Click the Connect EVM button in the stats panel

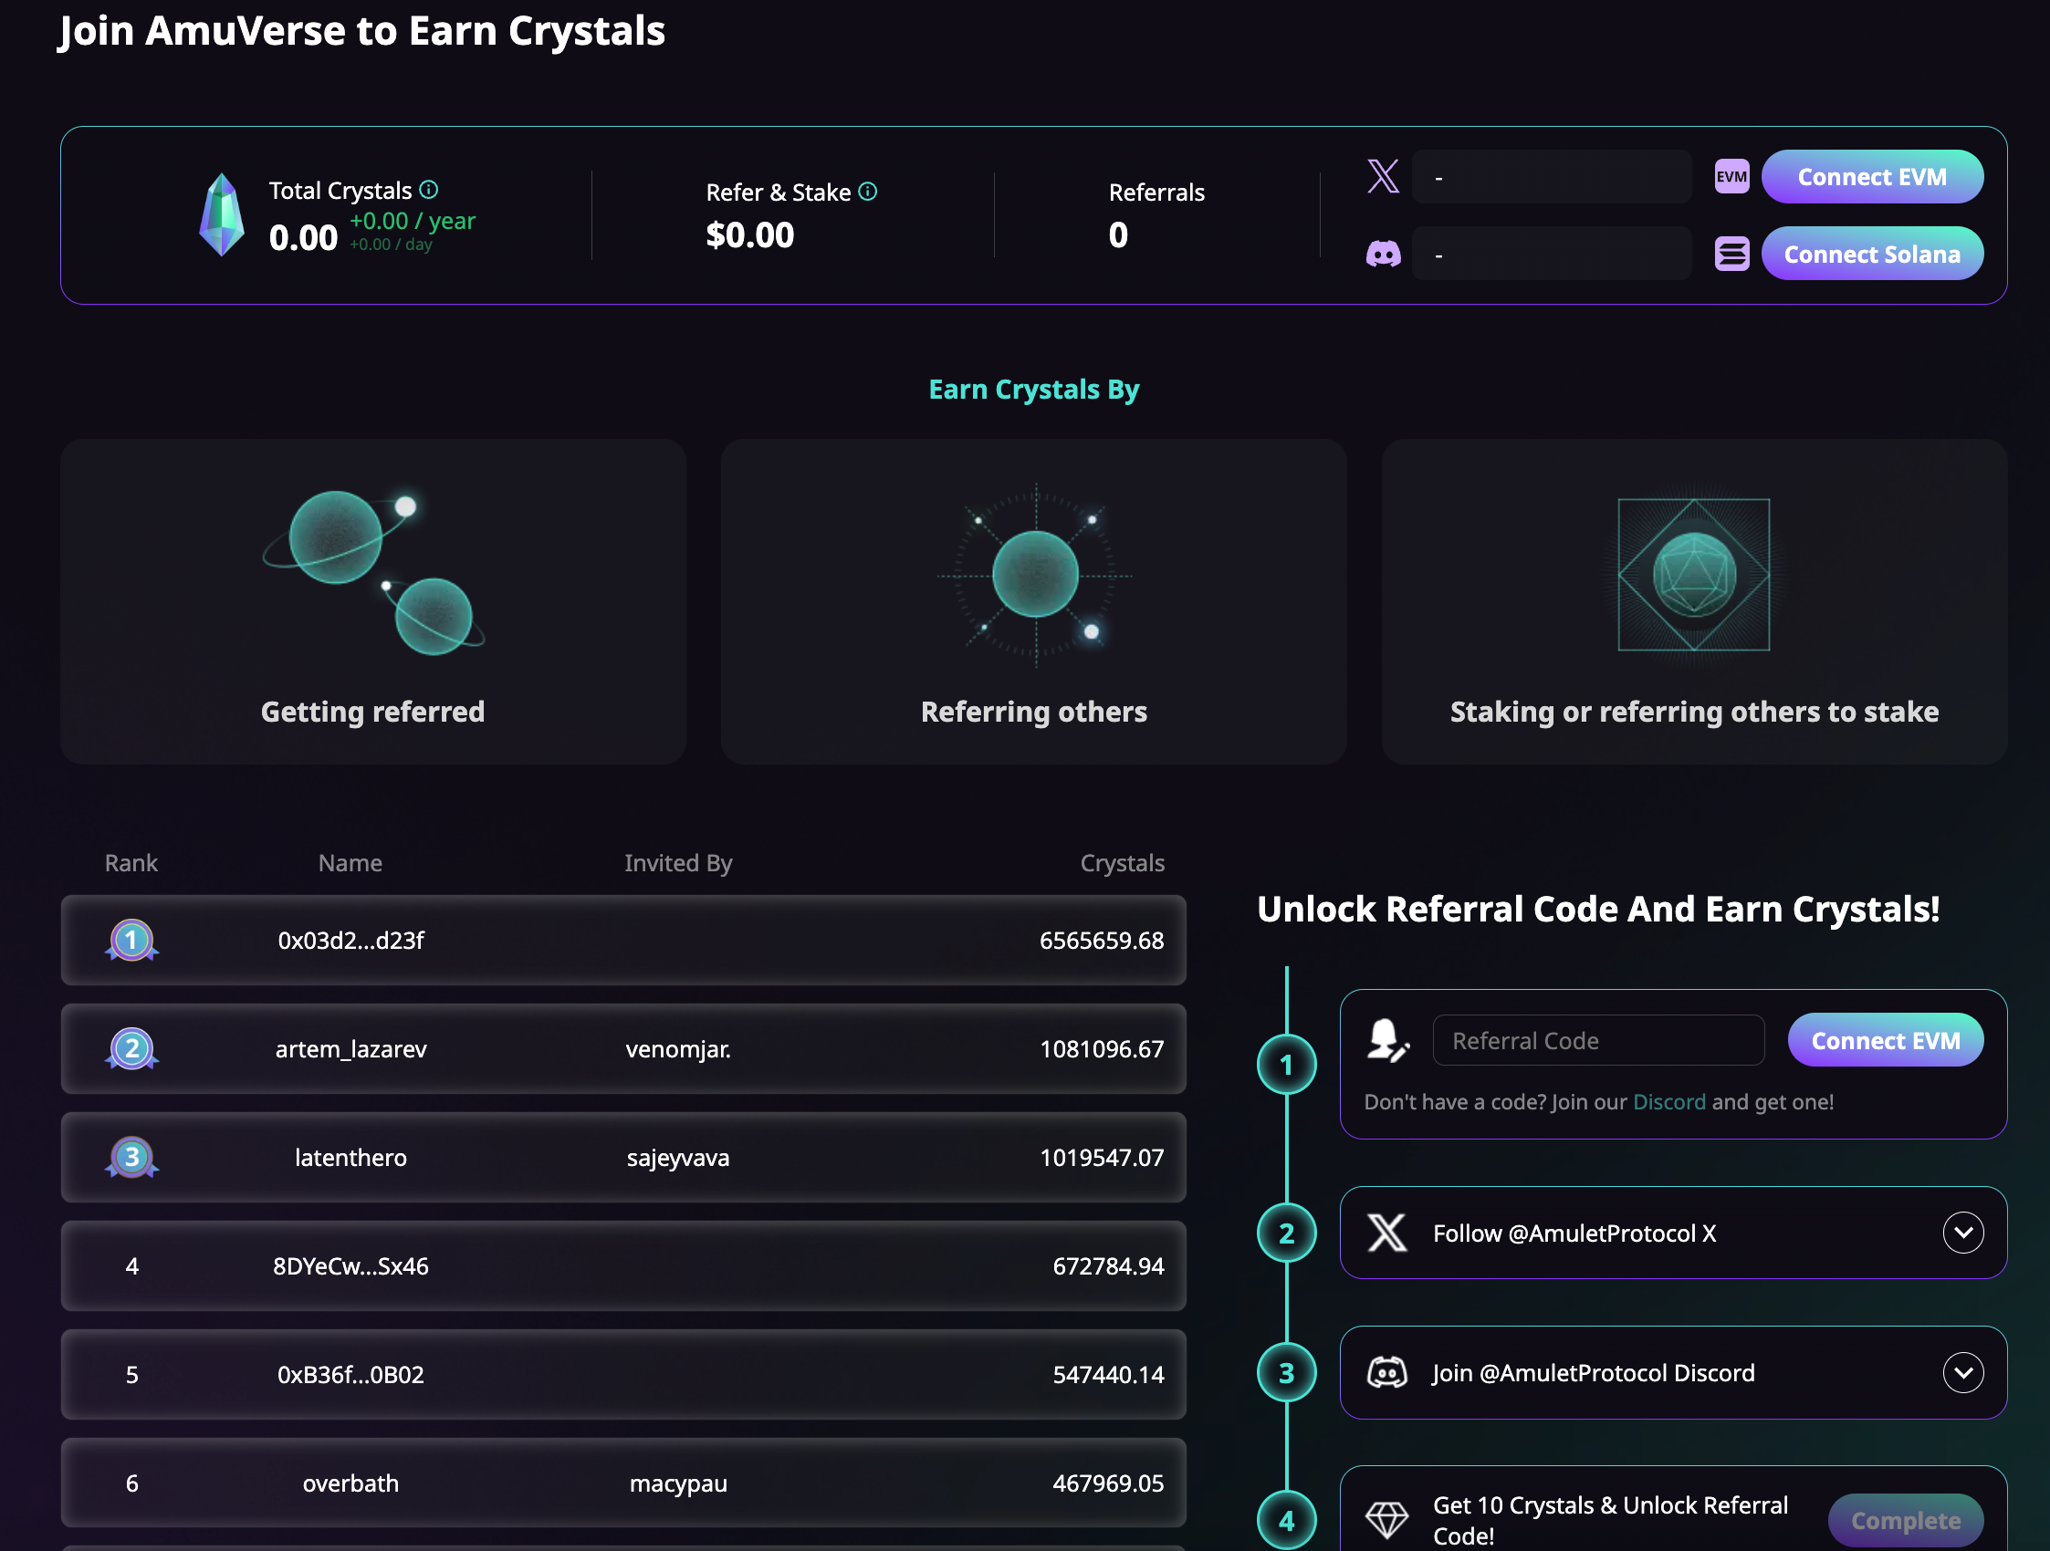click(1872, 177)
